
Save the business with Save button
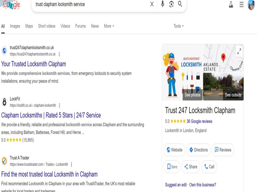172,167
